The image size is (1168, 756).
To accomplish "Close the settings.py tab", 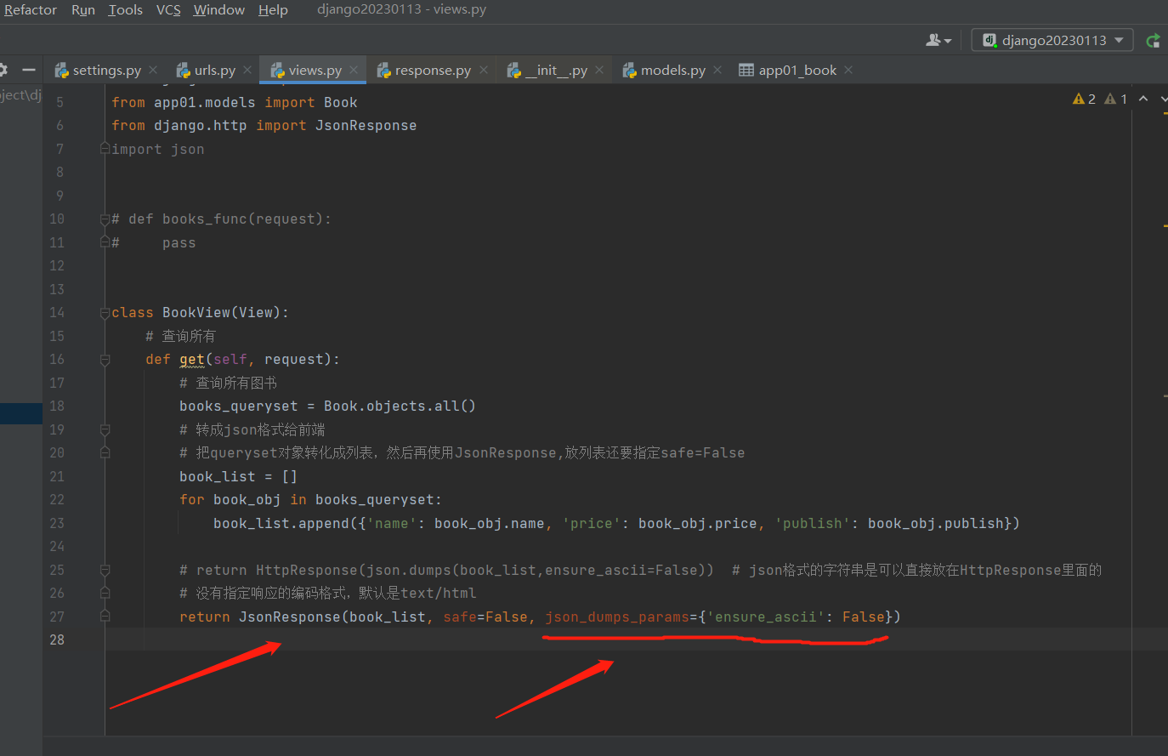I will pos(153,70).
